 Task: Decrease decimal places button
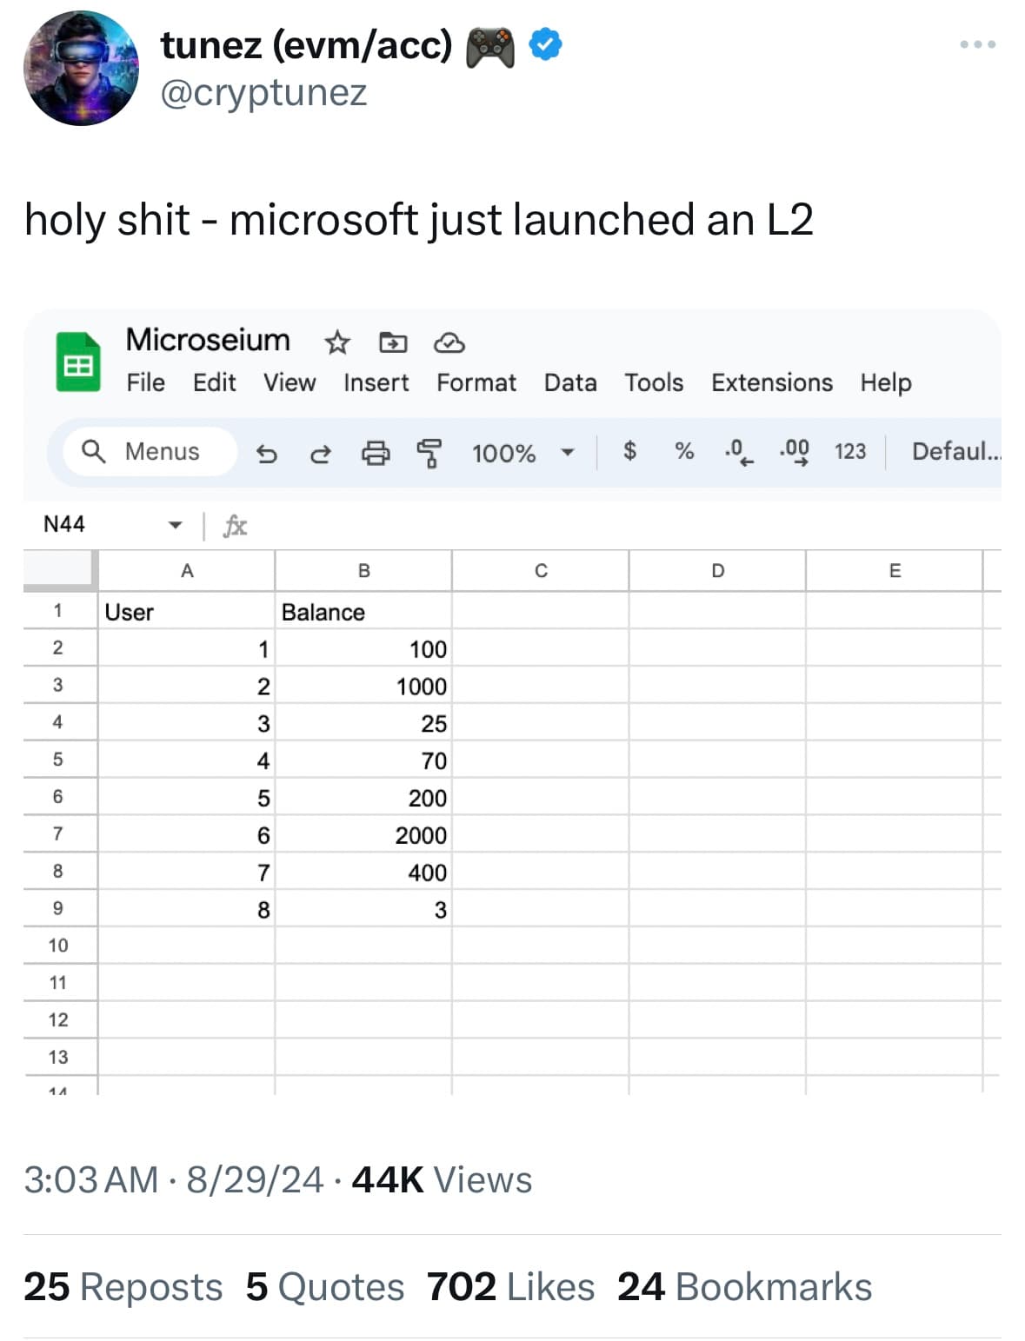pos(738,451)
